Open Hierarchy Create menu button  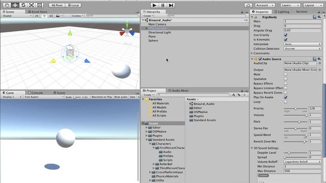click(148, 16)
